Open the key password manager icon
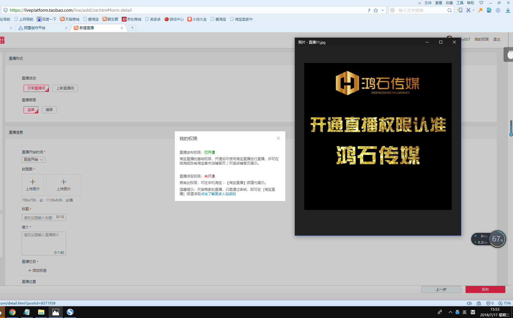This screenshot has height=318, width=513. pyautogui.click(x=481, y=10)
